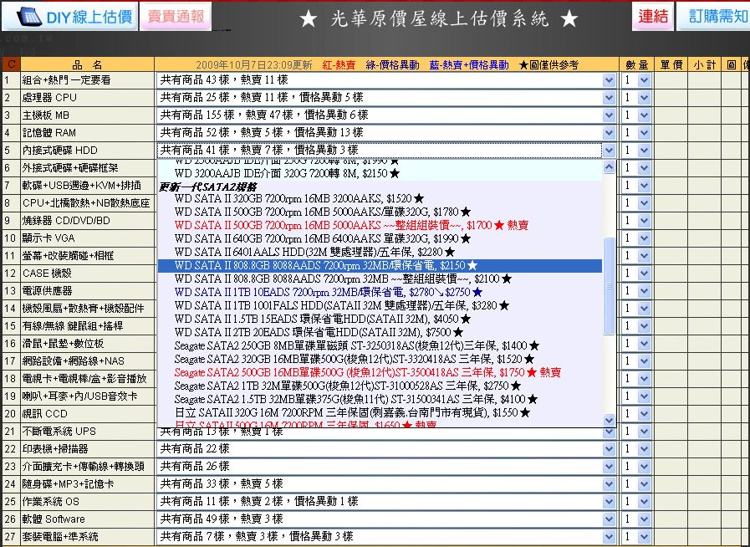Collapse the 內接式硬碟 HDD product dropdown
750x547 pixels.
coord(609,151)
